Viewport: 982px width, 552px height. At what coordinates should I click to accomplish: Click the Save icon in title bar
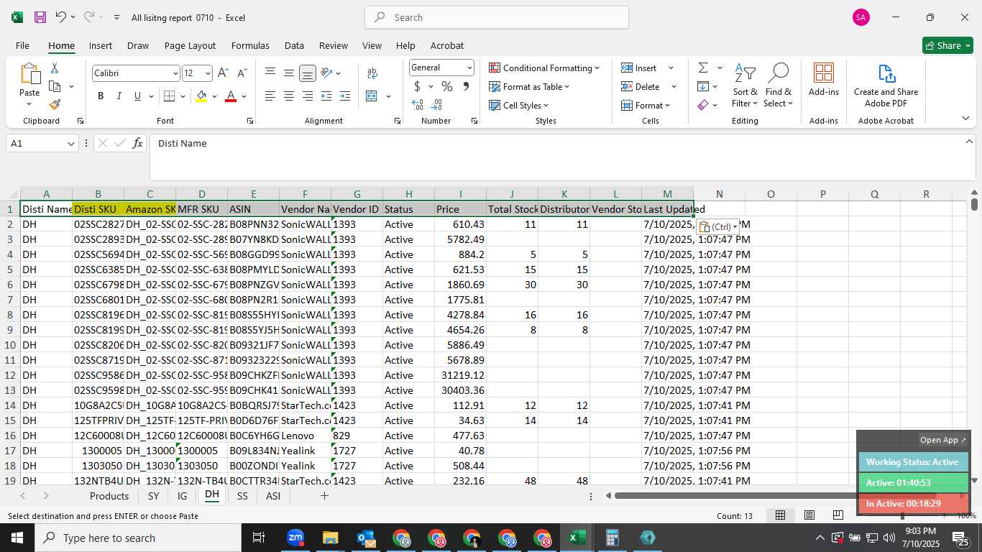click(40, 17)
